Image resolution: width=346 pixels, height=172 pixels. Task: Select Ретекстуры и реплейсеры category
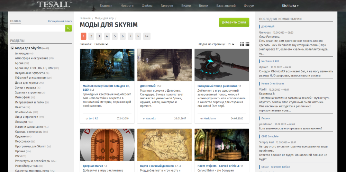[33, 161]
